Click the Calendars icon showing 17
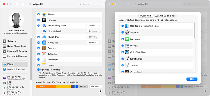The height and width of the screenshot is (96, 210). (44, 54)
